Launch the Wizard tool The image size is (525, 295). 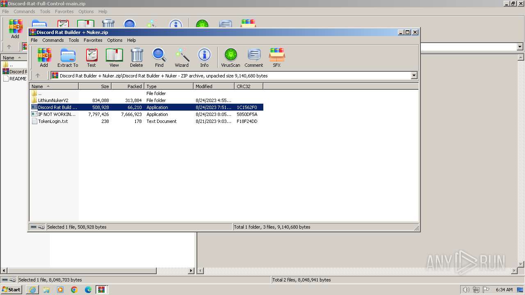182,57
